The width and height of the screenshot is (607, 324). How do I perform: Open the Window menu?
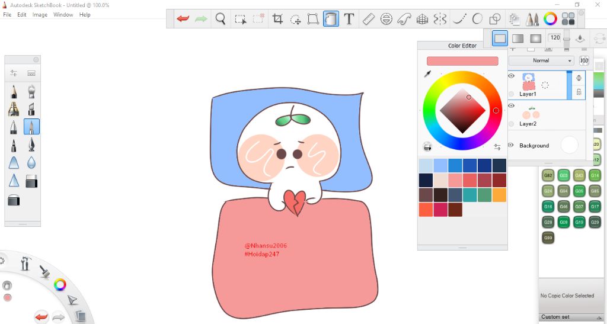point(63,15)
